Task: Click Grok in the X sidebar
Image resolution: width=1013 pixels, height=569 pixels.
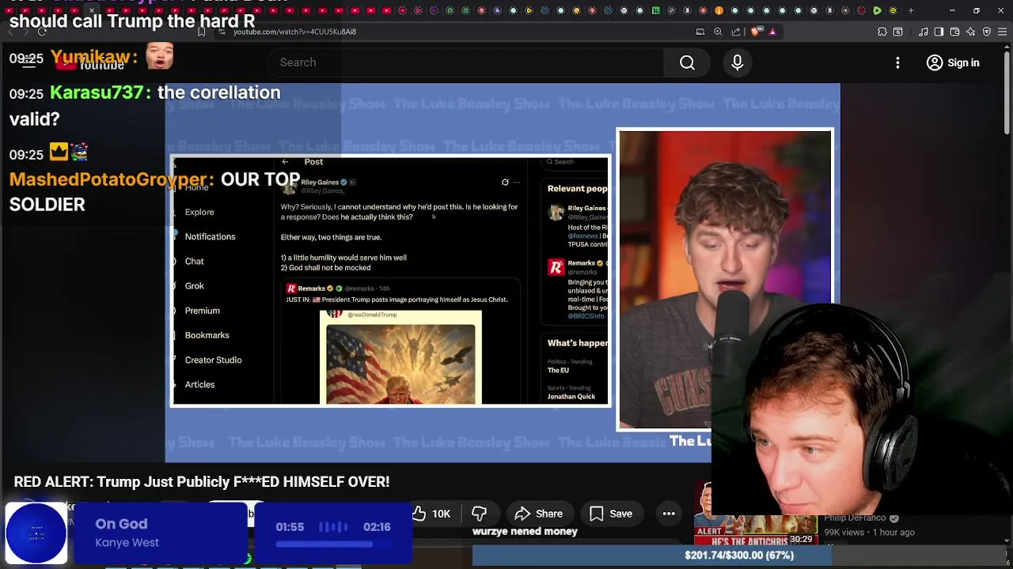Action: (194, 286)
